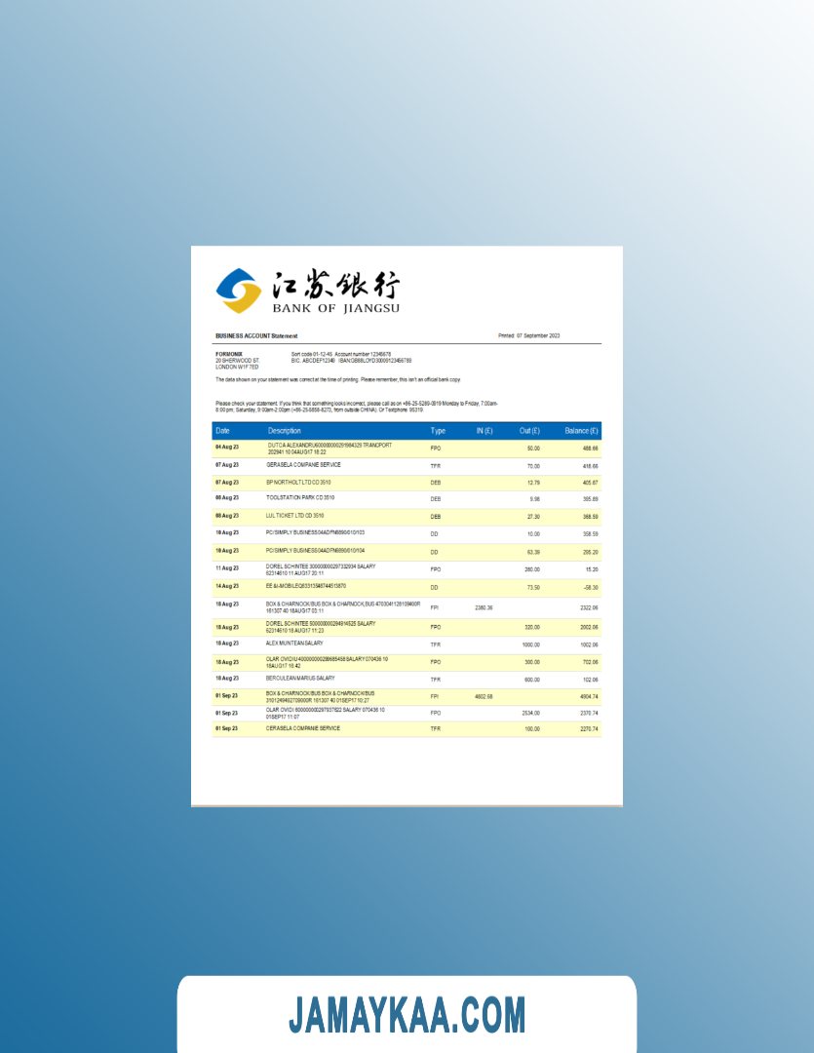Select the 63.39 out amount
The image size is (814, 1053).
pos(533,552)
